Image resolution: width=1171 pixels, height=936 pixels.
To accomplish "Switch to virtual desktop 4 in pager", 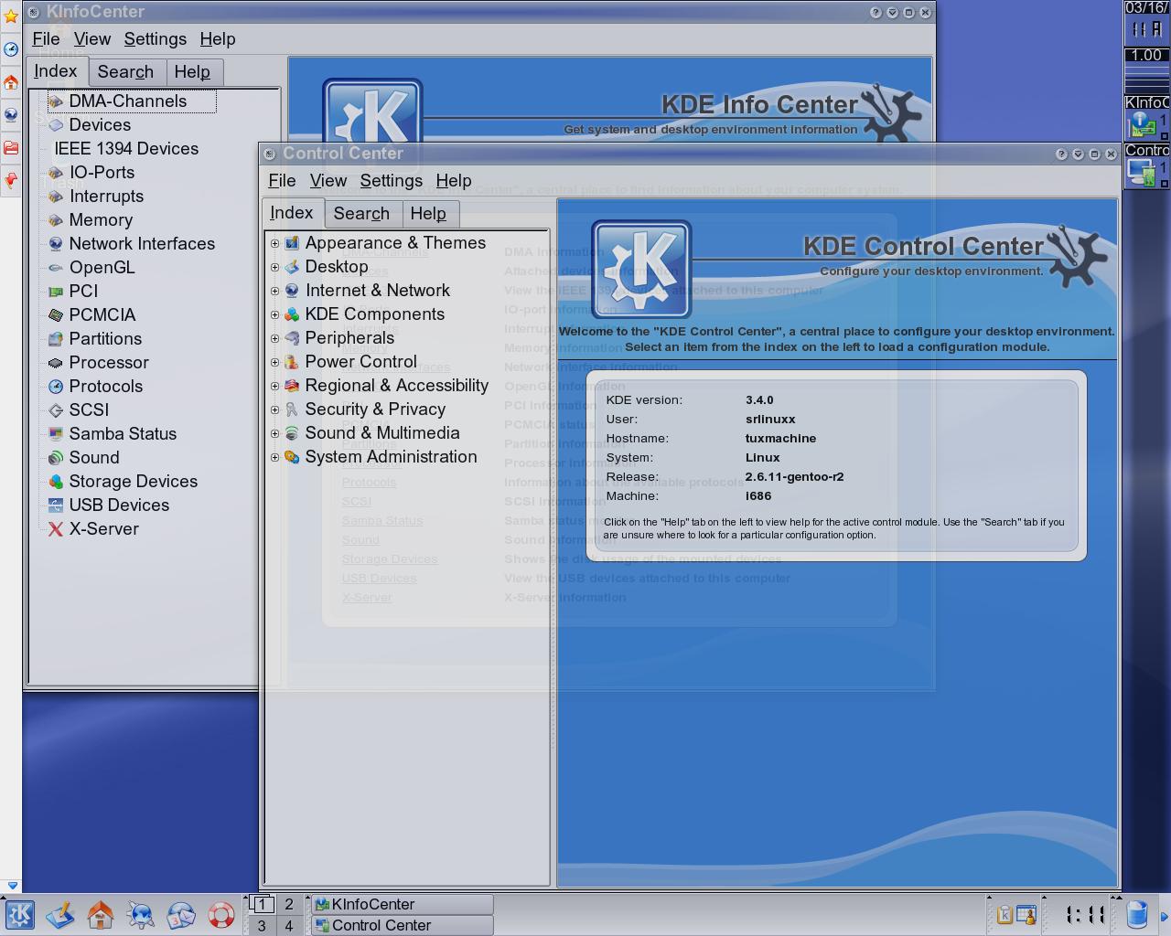I will point(289,925).
